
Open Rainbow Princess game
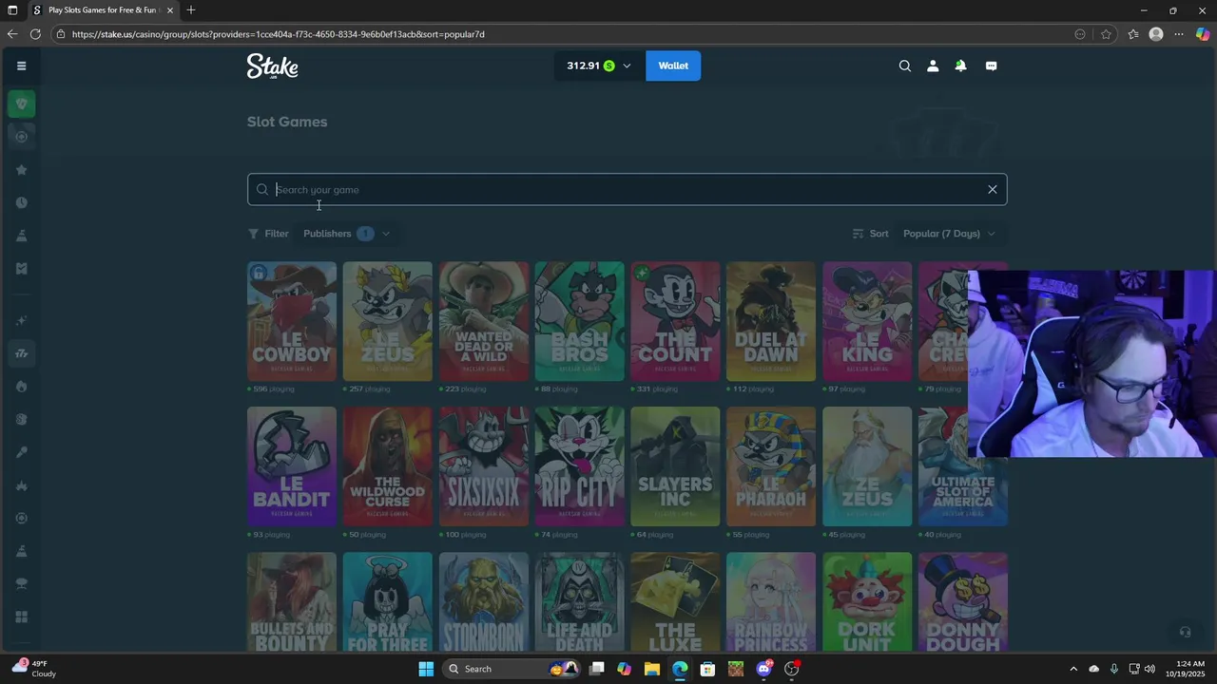coord(771,602)
